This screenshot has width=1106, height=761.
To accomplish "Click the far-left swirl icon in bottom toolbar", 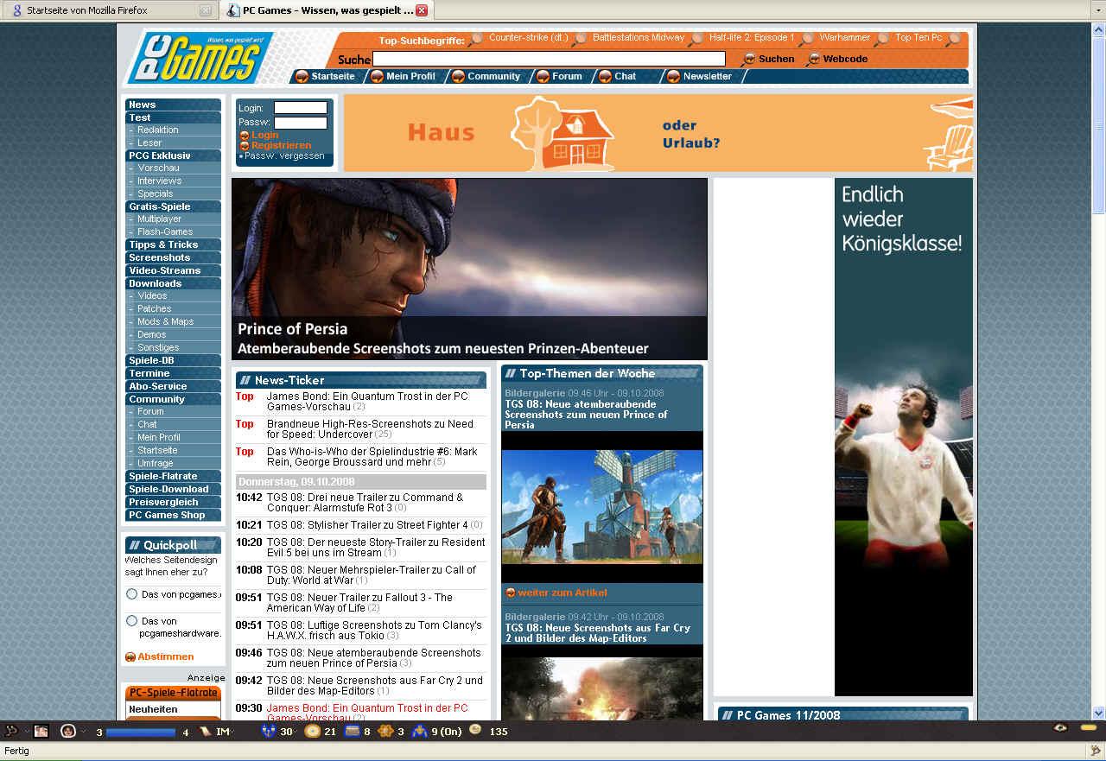I will [x=11, y=732].
